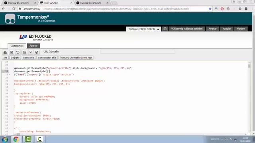Screen dimensions: 255x143
Task: Click the '.server-table-name {' line
Action: coord(27,112)
